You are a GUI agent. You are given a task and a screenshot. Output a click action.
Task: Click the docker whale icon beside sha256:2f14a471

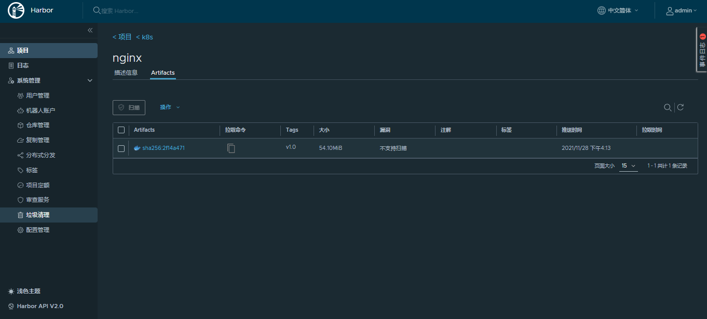[137, 148]
